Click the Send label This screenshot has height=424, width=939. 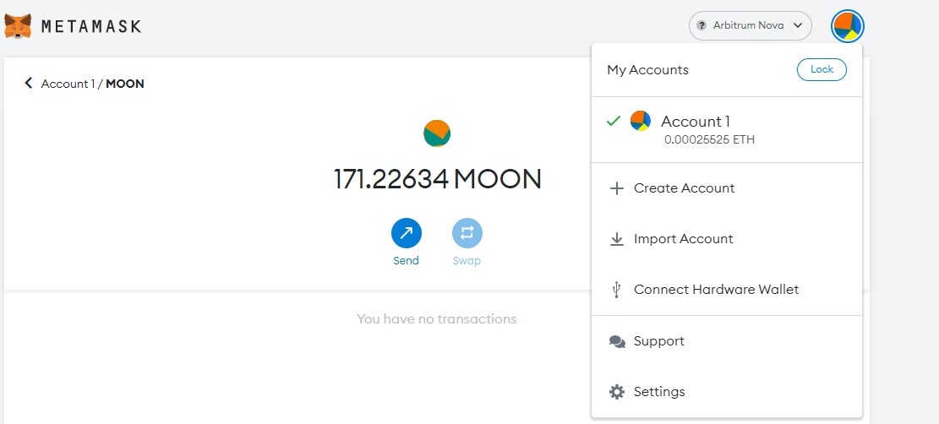[x=406, y=260]
